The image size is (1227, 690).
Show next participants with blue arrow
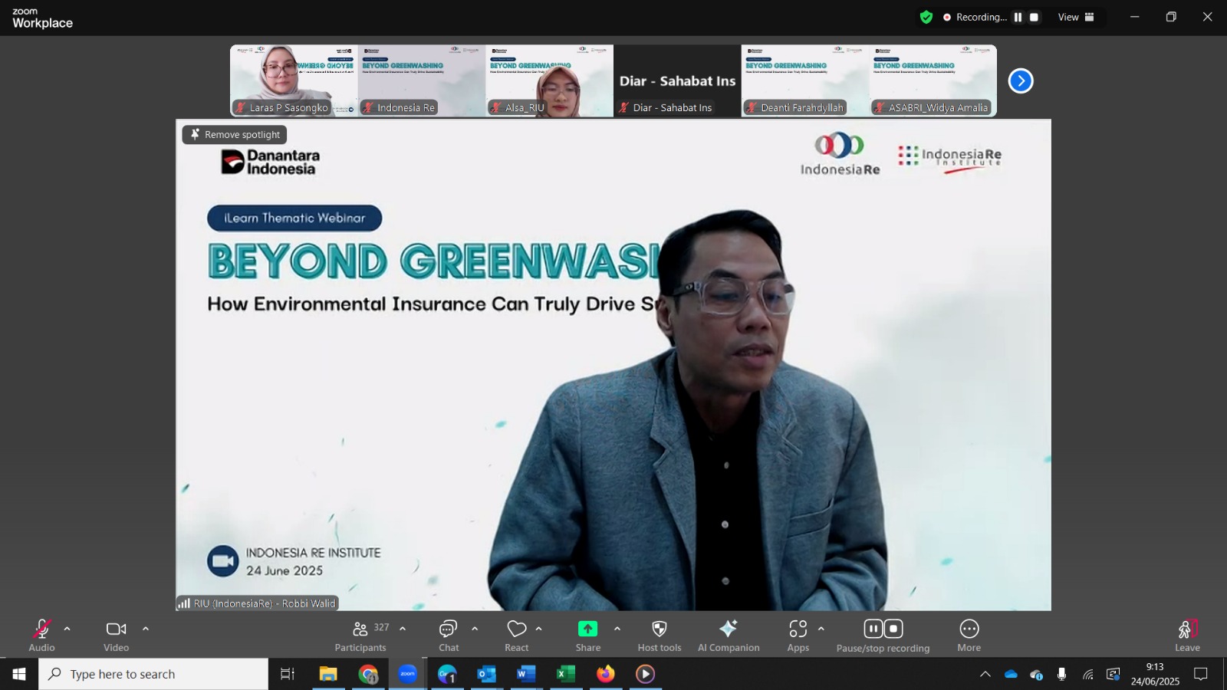click(1021, 80)
